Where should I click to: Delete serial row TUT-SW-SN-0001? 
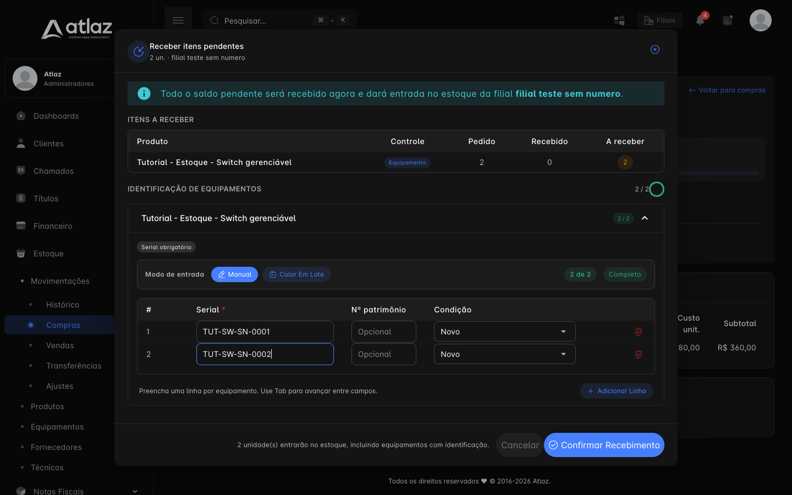639,332
